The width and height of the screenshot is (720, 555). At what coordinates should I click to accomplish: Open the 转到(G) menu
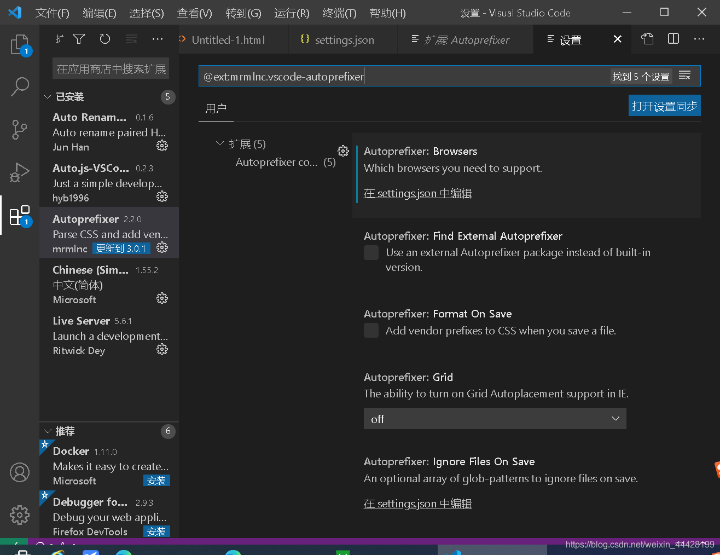243,13
